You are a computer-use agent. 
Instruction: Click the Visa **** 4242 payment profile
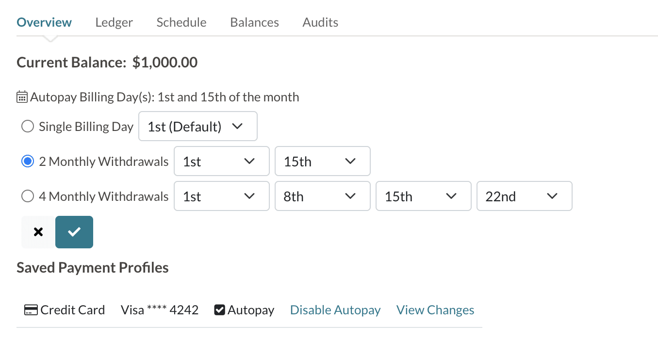(x=160, y=310)
